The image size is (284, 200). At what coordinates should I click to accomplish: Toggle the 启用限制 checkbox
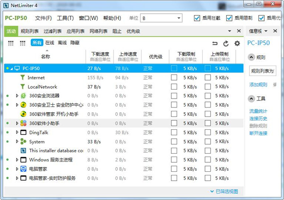229,18
